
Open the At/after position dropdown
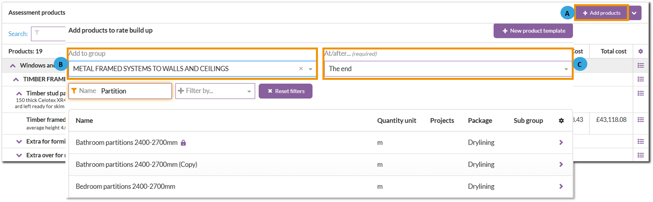(566, 69)
